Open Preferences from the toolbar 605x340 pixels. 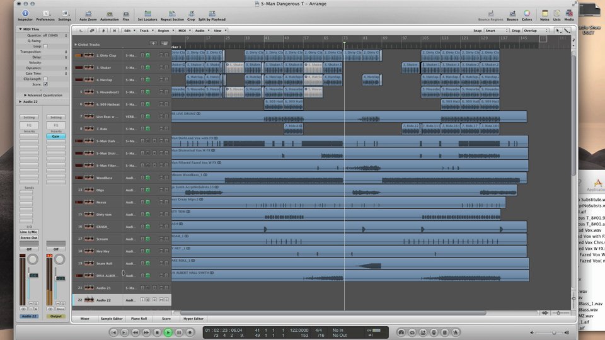tap(45, 14)
